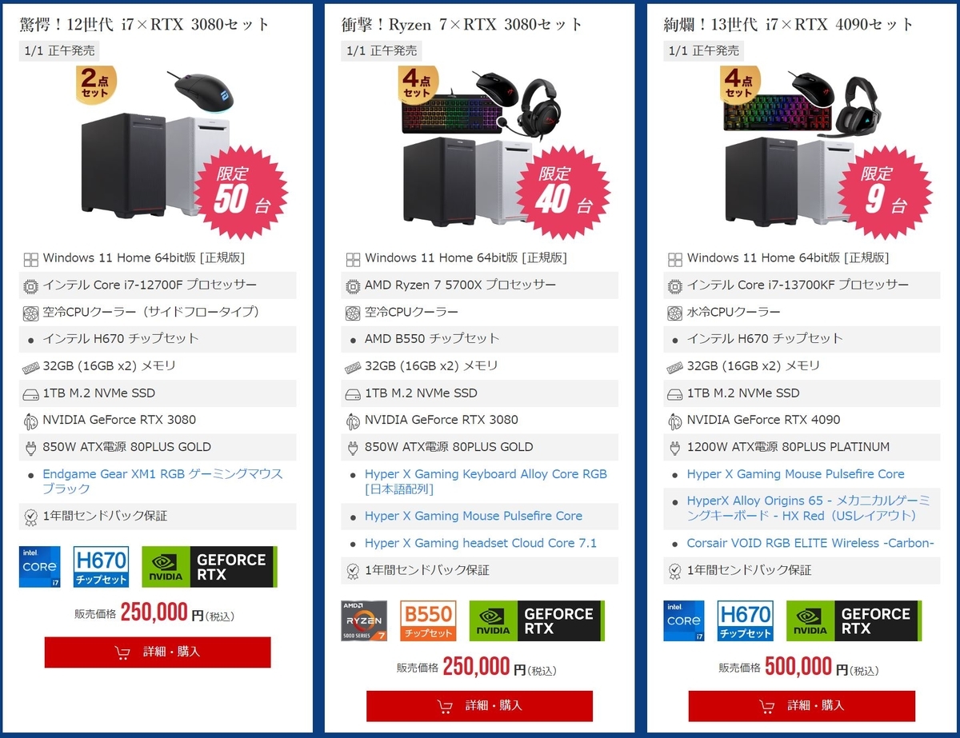This screenshot has width=960, height=738.
Task: Click the GeForce RTX badge on RTX 4090 card
Action: [854, 620]
